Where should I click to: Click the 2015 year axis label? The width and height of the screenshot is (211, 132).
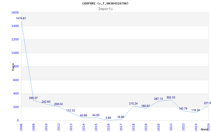pos(96,127)
